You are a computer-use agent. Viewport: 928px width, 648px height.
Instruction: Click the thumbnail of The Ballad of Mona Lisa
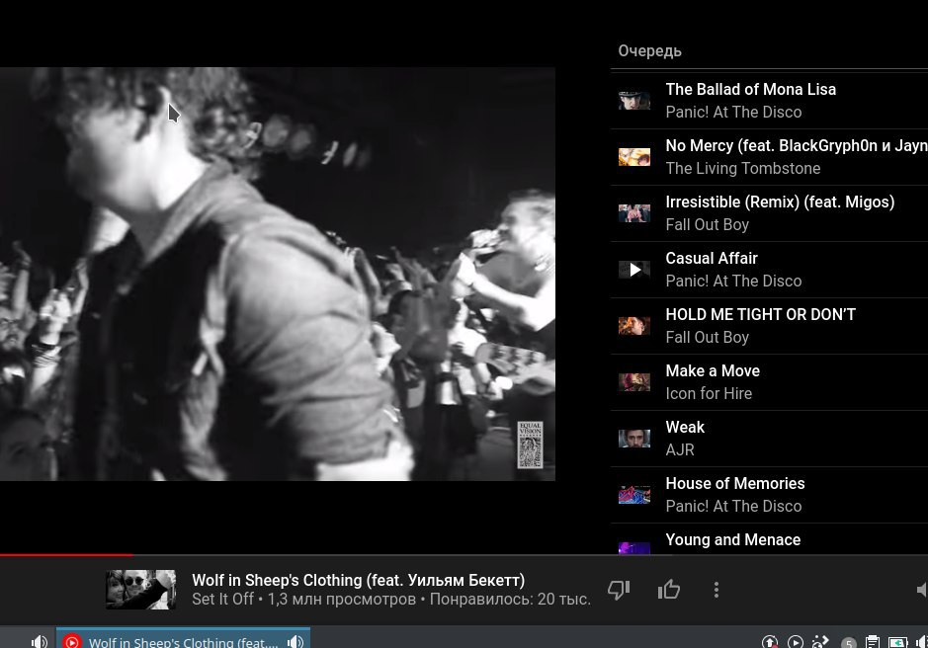point(634,101)
